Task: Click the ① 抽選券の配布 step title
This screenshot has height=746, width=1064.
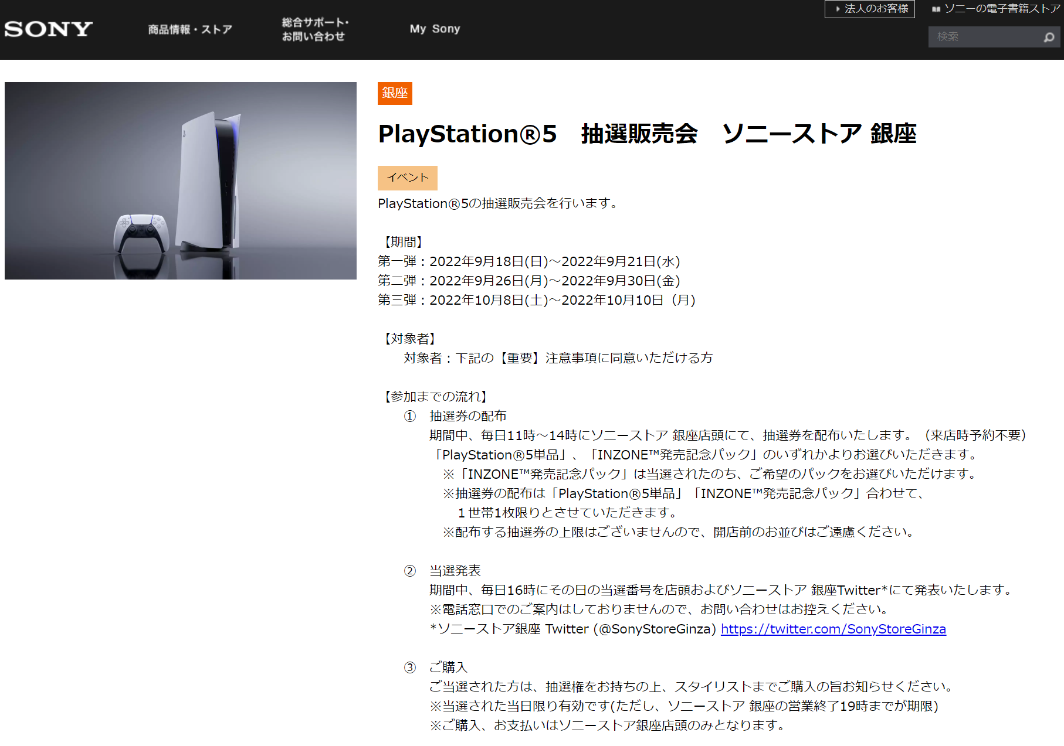Action: pyautogui.click(x=455, y=416)
